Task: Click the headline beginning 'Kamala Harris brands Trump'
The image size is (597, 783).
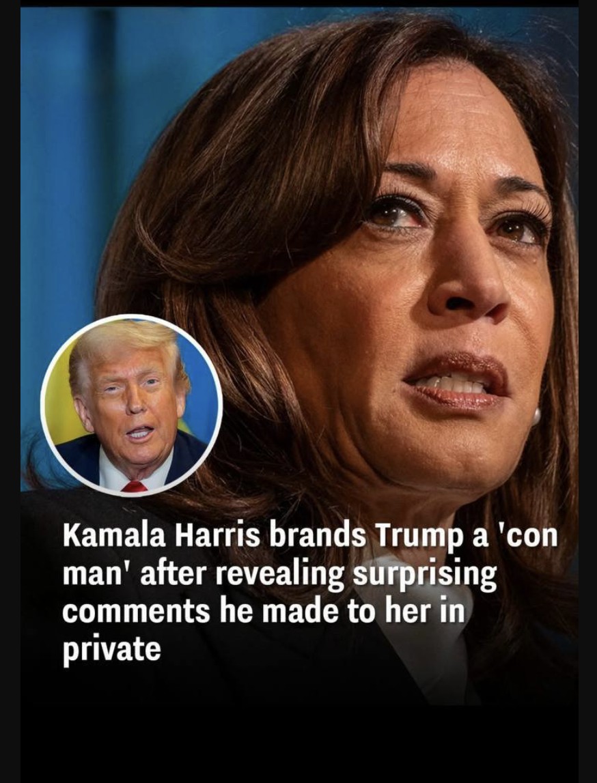Action: tap(309, 593)
